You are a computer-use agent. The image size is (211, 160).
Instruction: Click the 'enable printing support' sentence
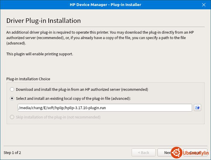(40, 54)
